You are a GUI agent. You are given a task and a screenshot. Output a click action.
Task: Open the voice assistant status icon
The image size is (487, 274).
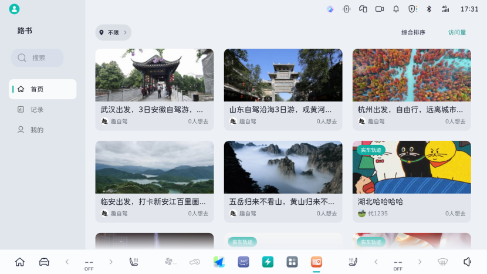click(330, 9)
